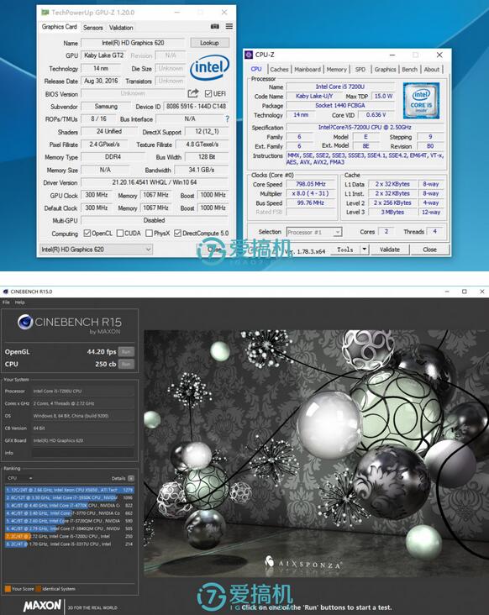Toggle the OpenCL checkbox
The height and width of the screenshot is (615, 489).
click(87, 233)
